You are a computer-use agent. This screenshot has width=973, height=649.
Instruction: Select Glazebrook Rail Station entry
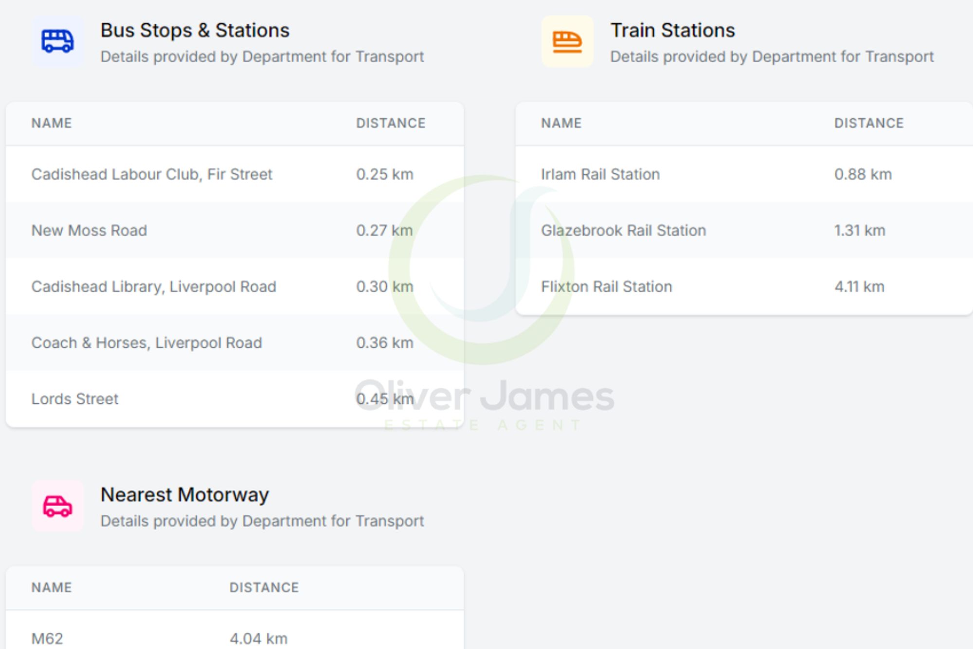coord(623,230)
